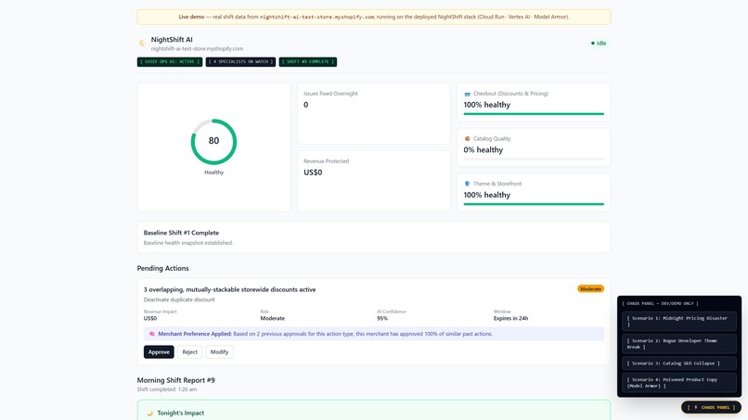The height and width of the screenshot is (420, 748).
Task: Click the green Idle status dot
Action: point(592,44)
